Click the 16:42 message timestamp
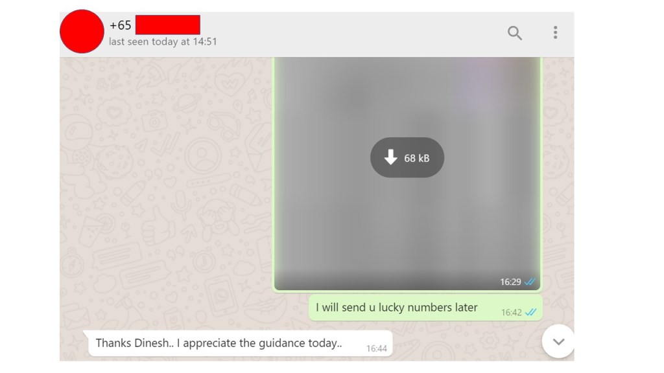664x373 pixels. pyautogui.click(x=512, y=313)
